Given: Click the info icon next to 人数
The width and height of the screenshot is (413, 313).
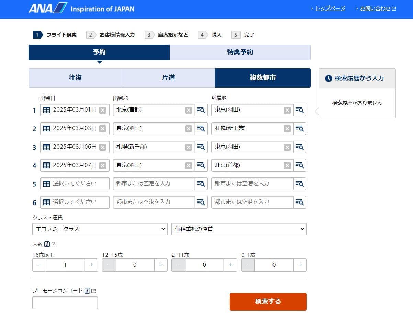Looking at the screenshot, I should (47, 244).
